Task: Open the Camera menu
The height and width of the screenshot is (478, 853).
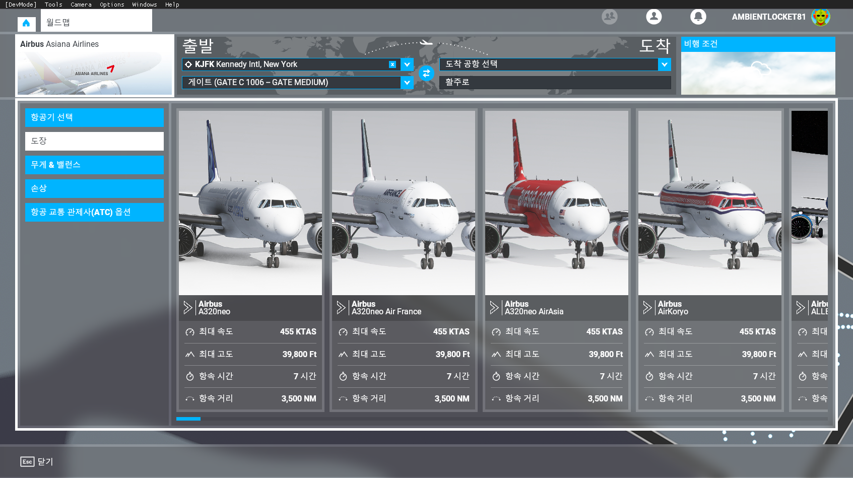Action: (81, 5)
